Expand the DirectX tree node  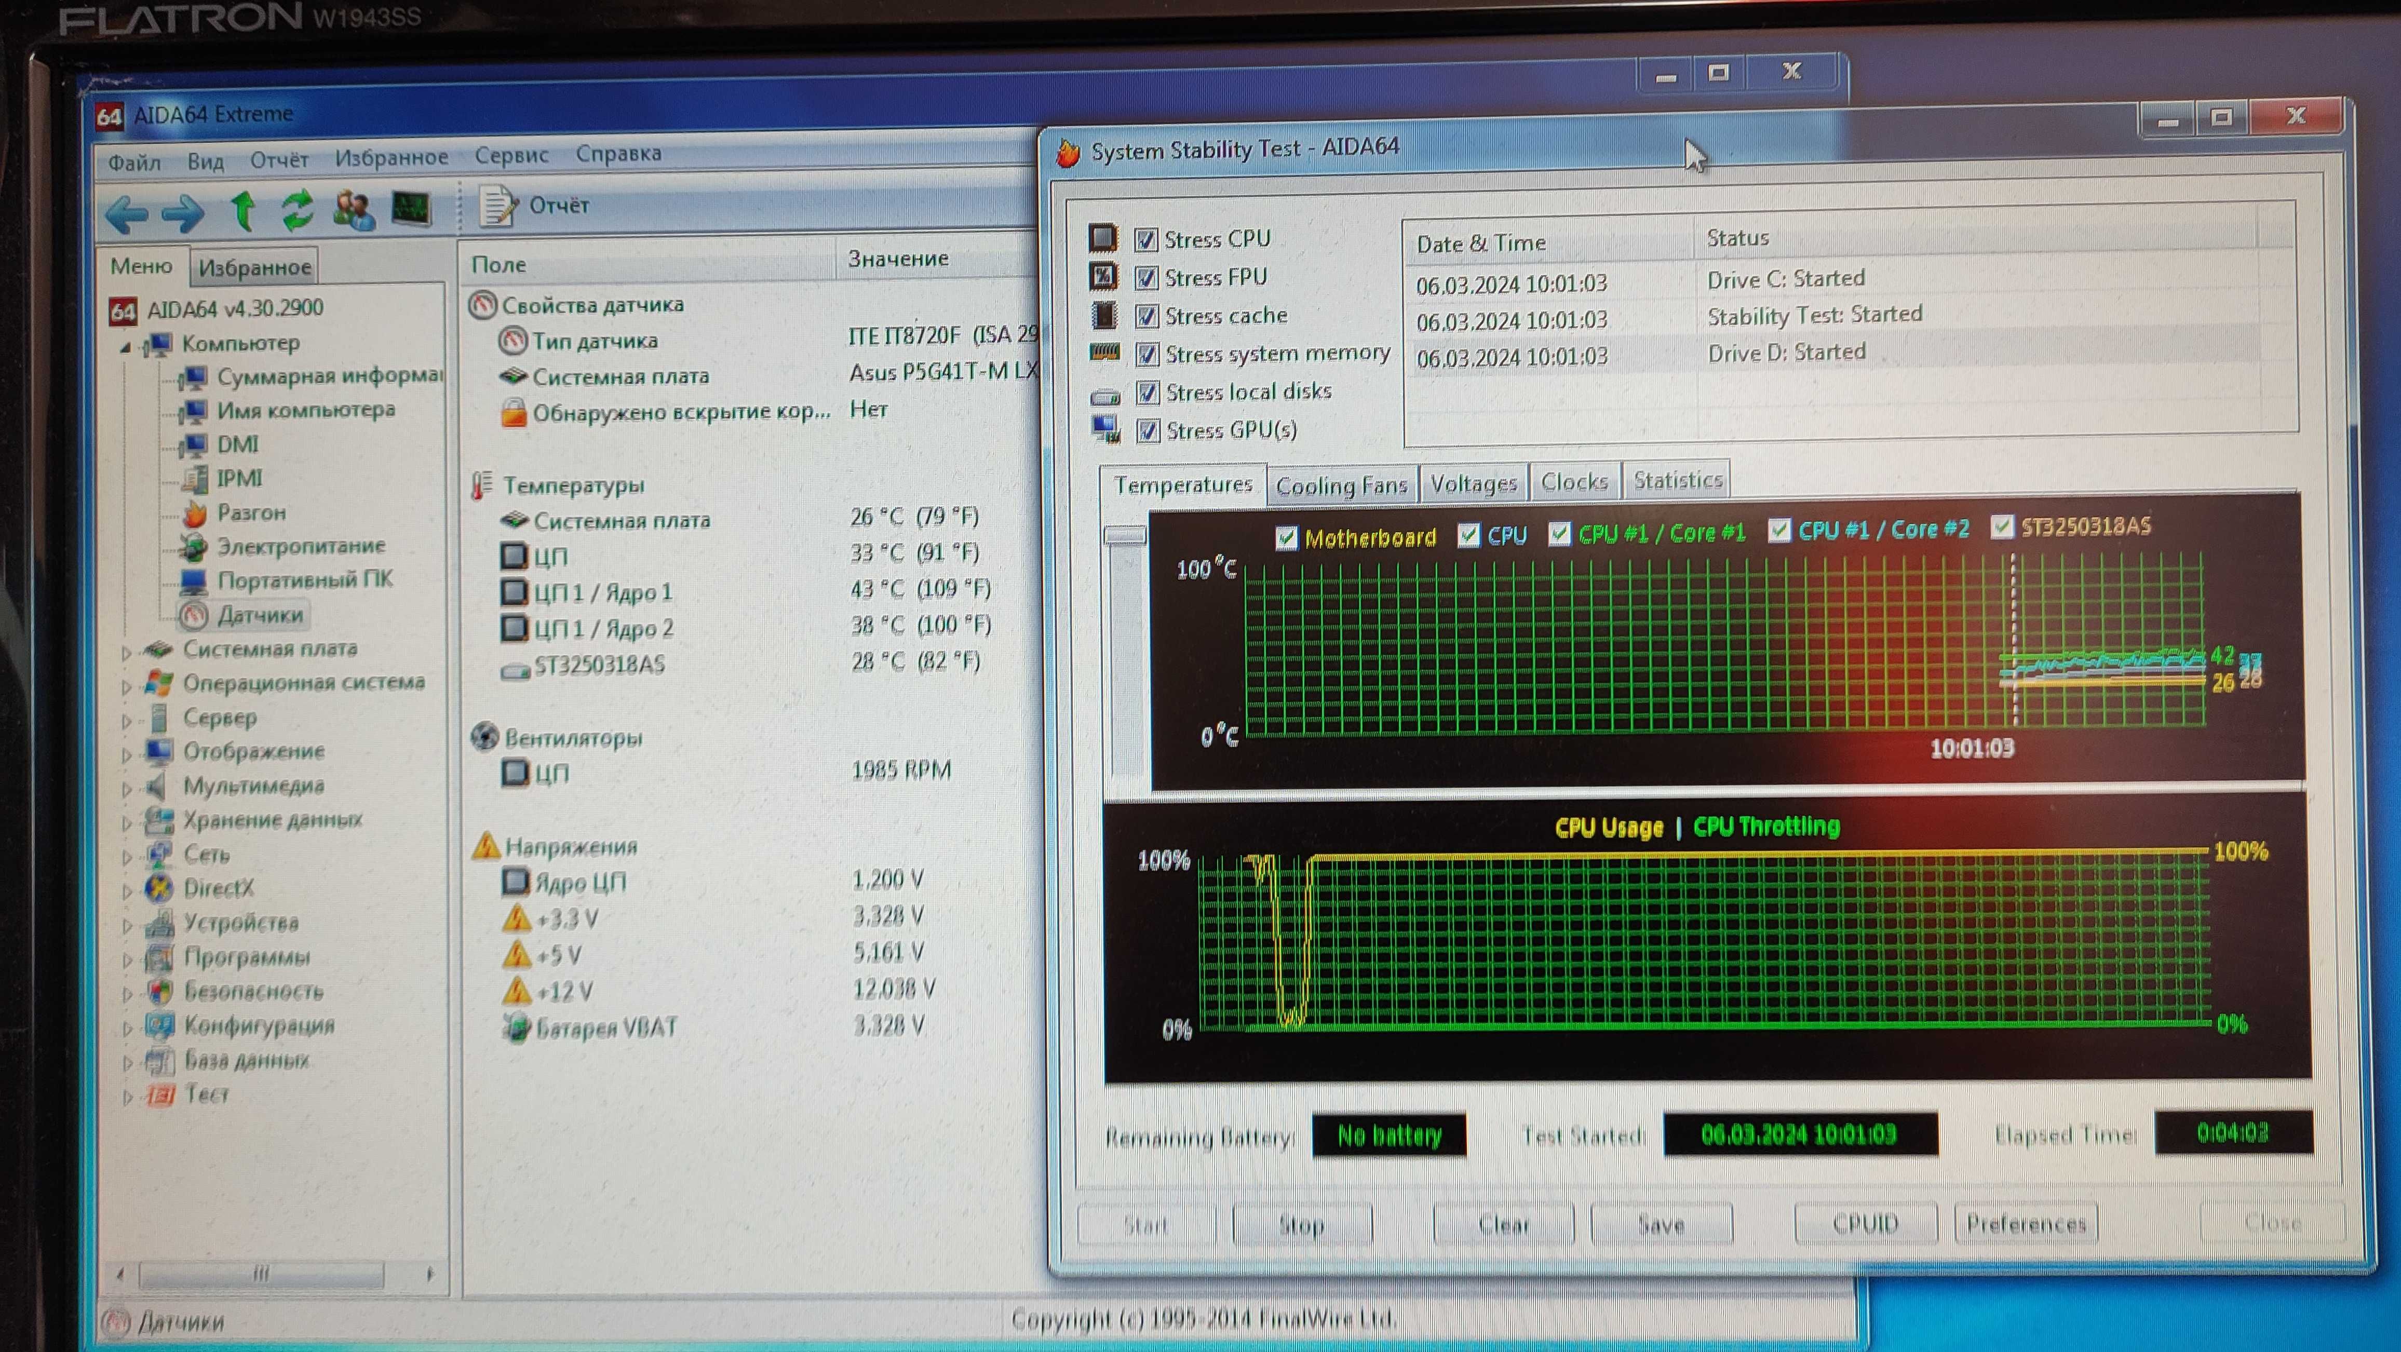tap(127, 891)
